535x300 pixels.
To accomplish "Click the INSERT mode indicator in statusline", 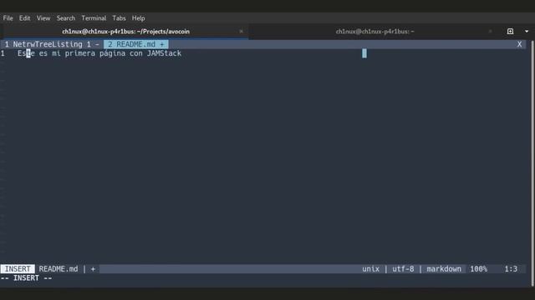I will (18, 269).
